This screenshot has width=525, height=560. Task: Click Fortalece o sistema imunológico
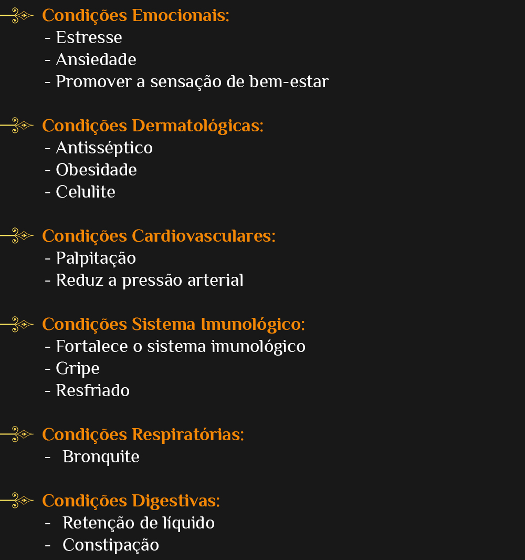(180, 347)
